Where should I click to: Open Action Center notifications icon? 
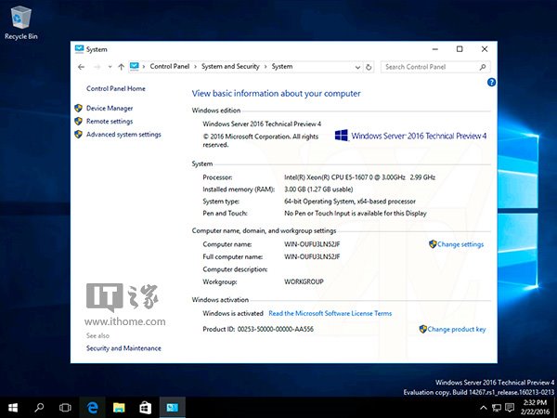(510, 408)
